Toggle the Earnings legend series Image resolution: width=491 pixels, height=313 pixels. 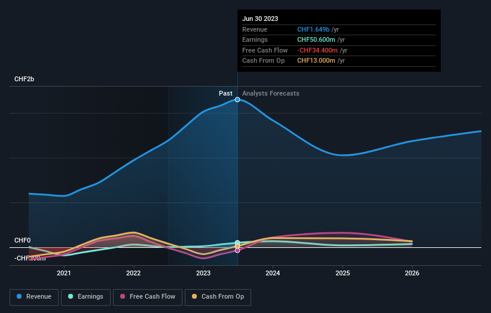[x=86, y=297]
